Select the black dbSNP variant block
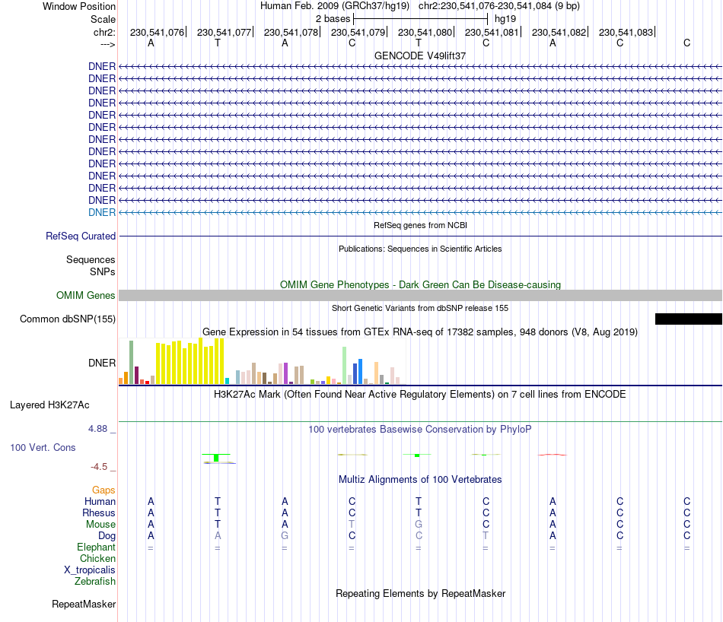The image size is (723, 622). coord(689,319)
